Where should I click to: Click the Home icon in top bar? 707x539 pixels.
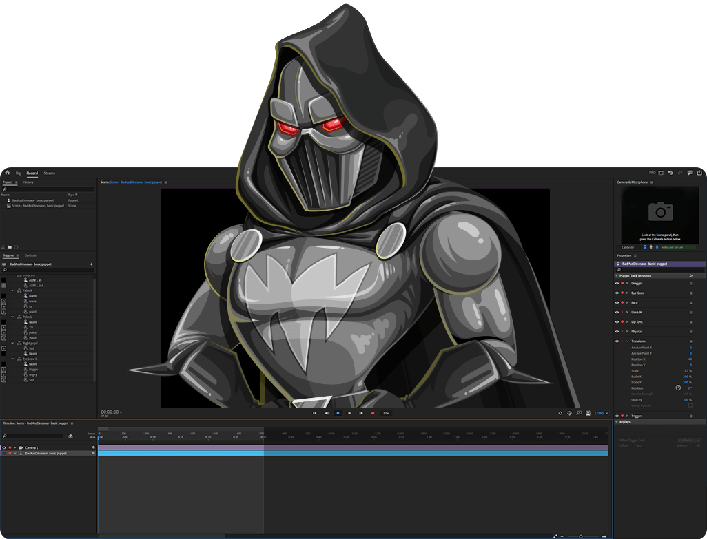(7, 173)
